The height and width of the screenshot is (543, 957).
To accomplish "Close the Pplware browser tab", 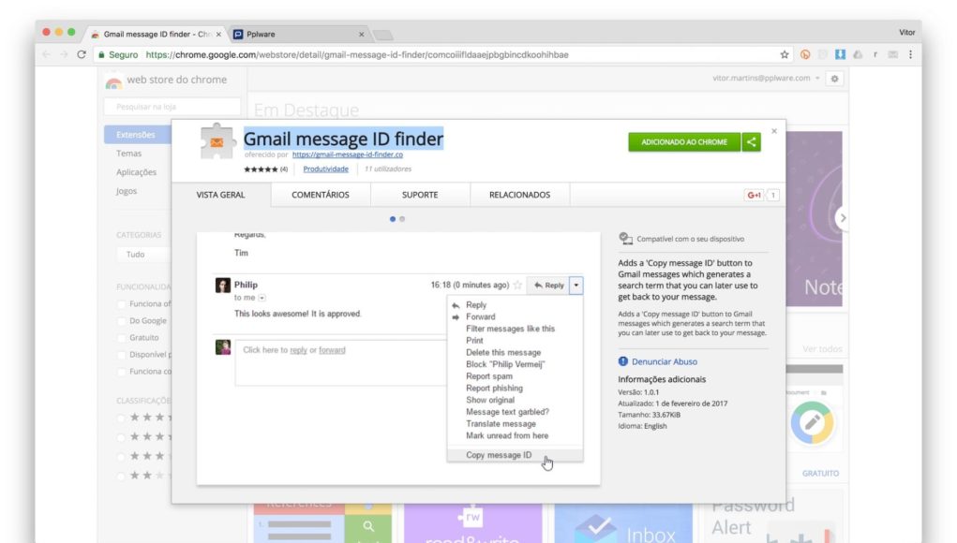I will (361, 34).
